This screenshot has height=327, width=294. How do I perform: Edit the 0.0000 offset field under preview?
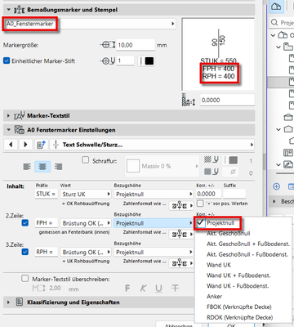point(227,100)
